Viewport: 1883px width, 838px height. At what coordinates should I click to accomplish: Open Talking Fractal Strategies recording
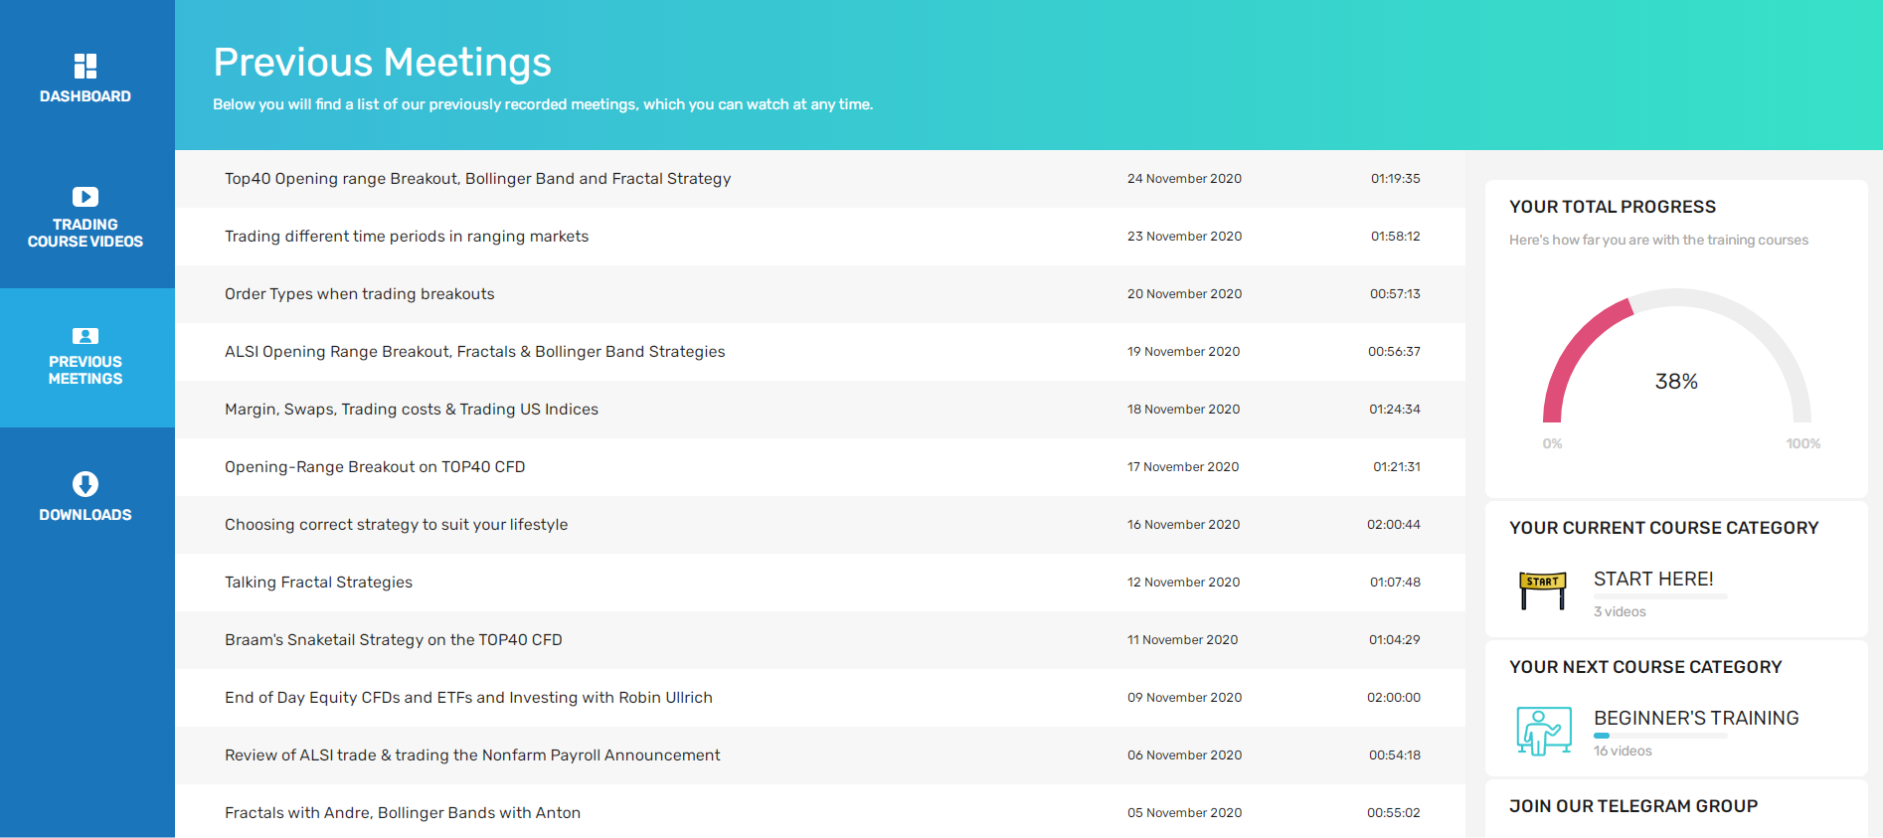coord(318,583)
